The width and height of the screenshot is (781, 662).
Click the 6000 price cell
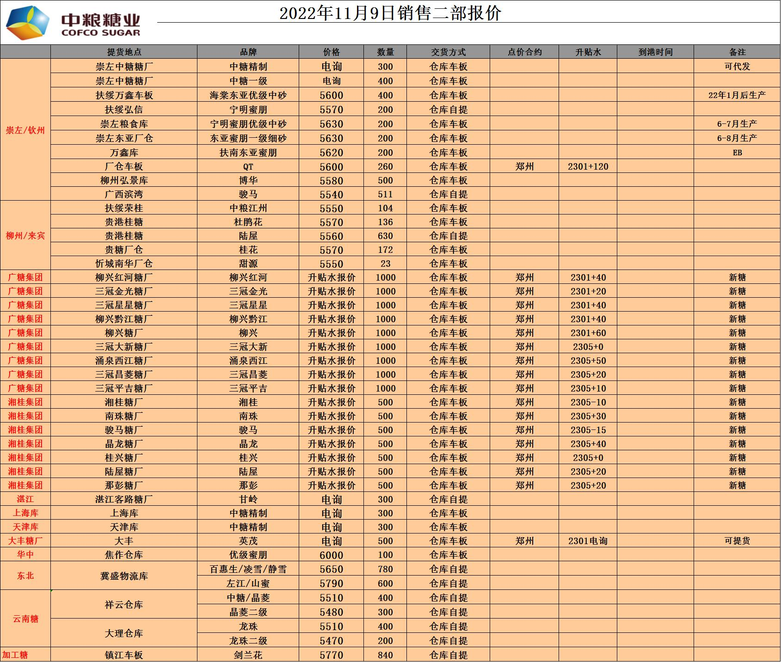[x=331, y=555]
